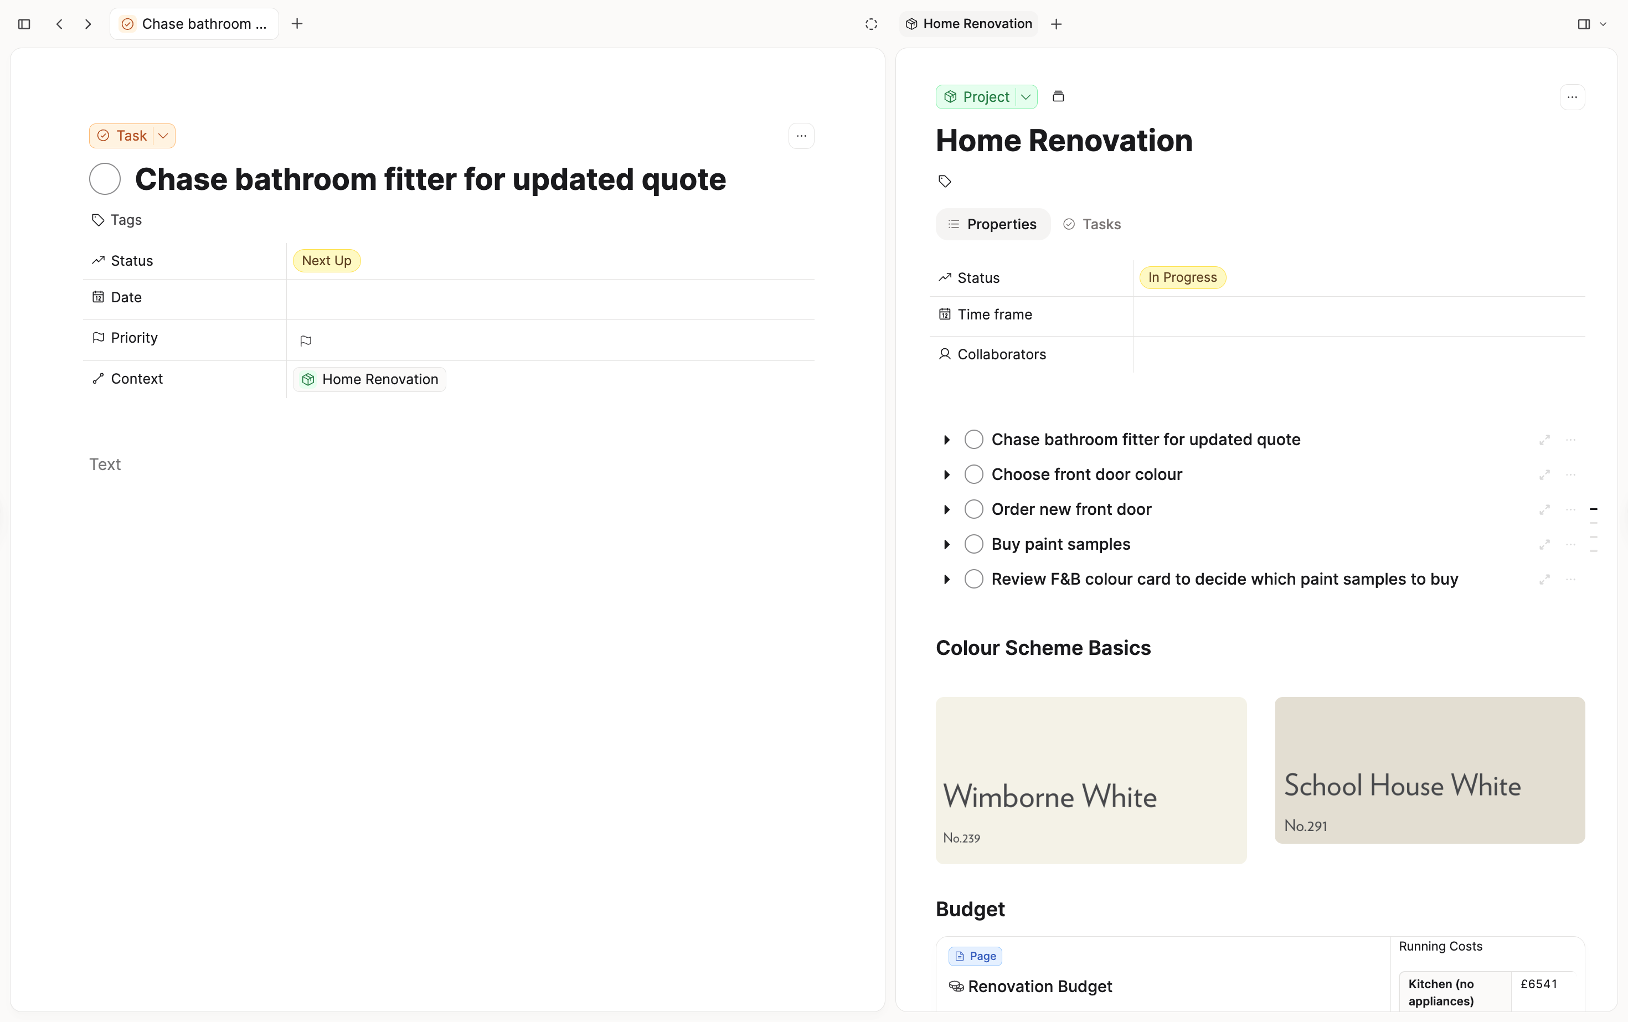
Task: Open Order new front door expand icon
Action: (1544, 510)
